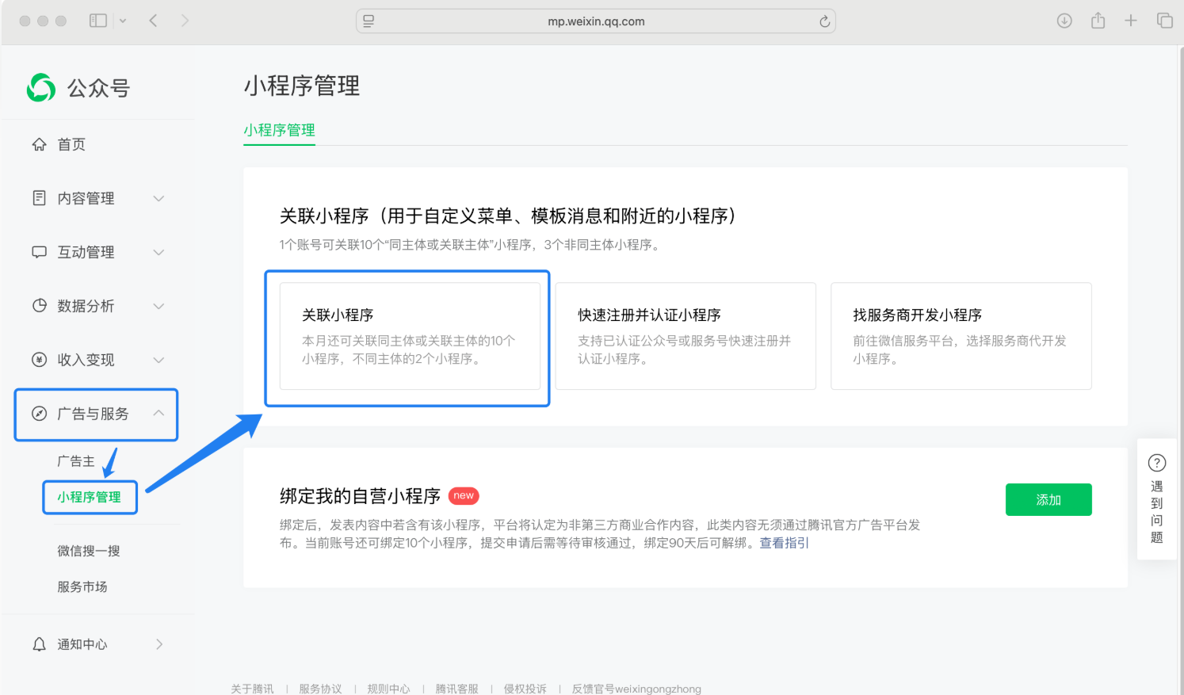Expand the 内容管理 chevron

click(x=159, y=198)
